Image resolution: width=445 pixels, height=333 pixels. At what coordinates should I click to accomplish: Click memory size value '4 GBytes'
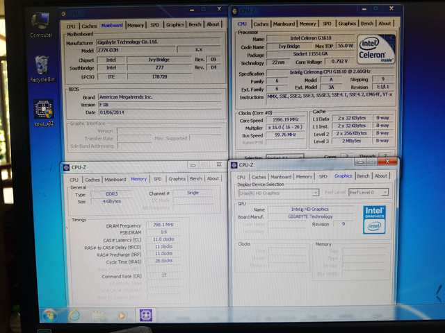pos(111,201)
